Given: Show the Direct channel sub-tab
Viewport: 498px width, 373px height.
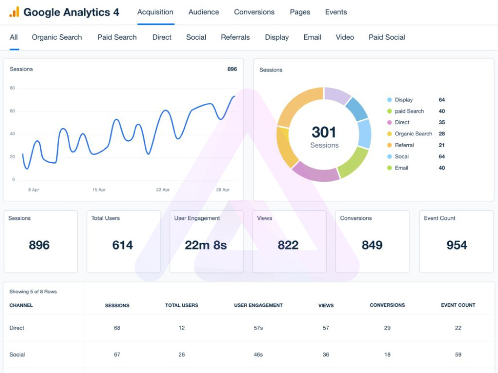Looking at the screenshot, I should 162,37.
